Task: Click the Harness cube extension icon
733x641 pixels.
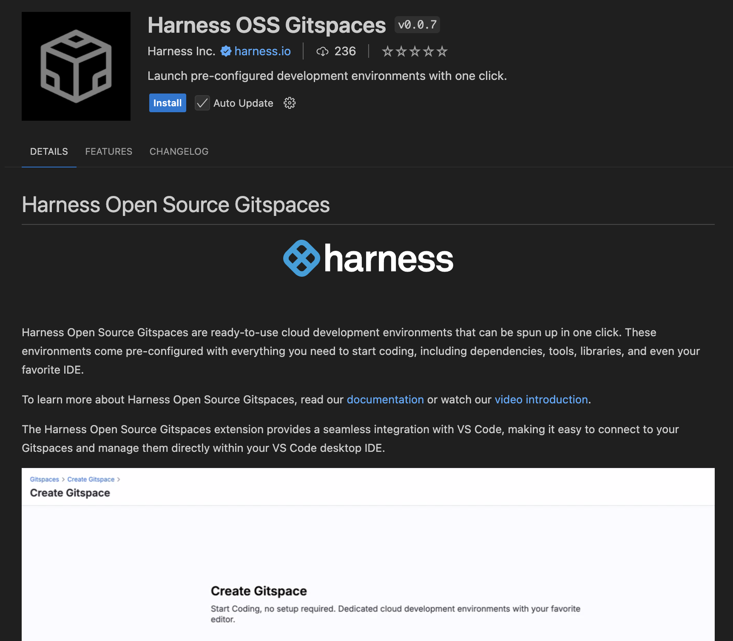Action: point(76,66)
